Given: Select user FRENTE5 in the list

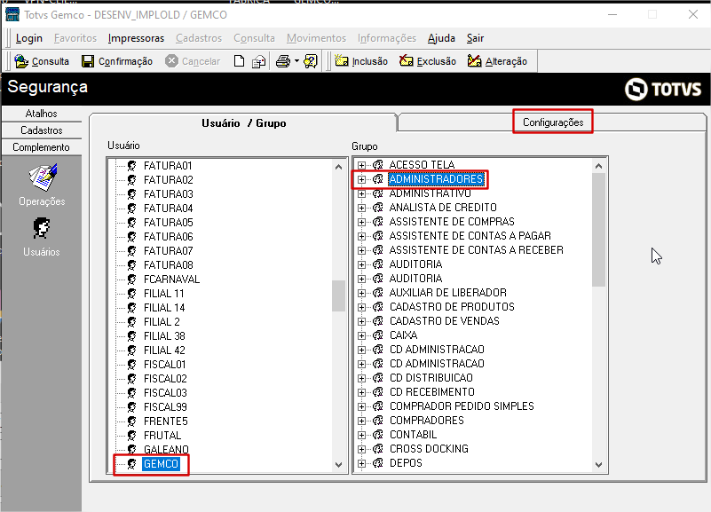Looking at the screenshot, I should tap(165, 421).
